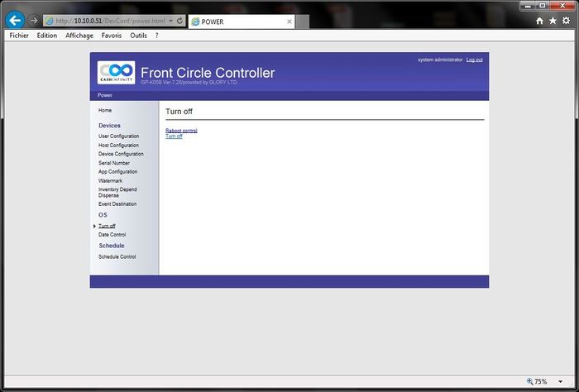This screenshot has width=579, height=392.
Task: Click the Home icon in browser toolbar
Action: [x=539, y=21]
